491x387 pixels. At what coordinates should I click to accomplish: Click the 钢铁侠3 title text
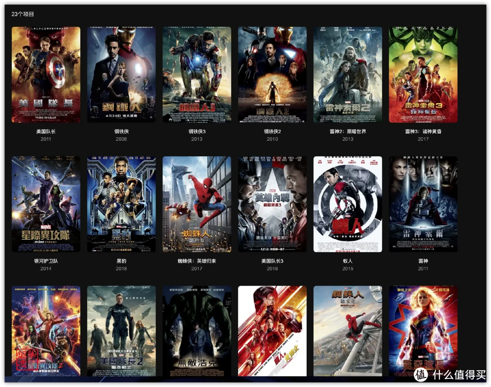197,131
